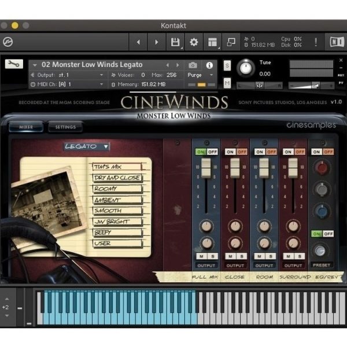Close the instrument with X icon

click(341, 60)
